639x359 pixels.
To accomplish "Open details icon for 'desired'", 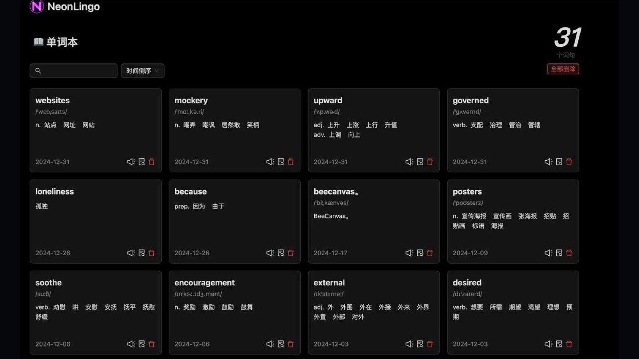I will point(559,343).
